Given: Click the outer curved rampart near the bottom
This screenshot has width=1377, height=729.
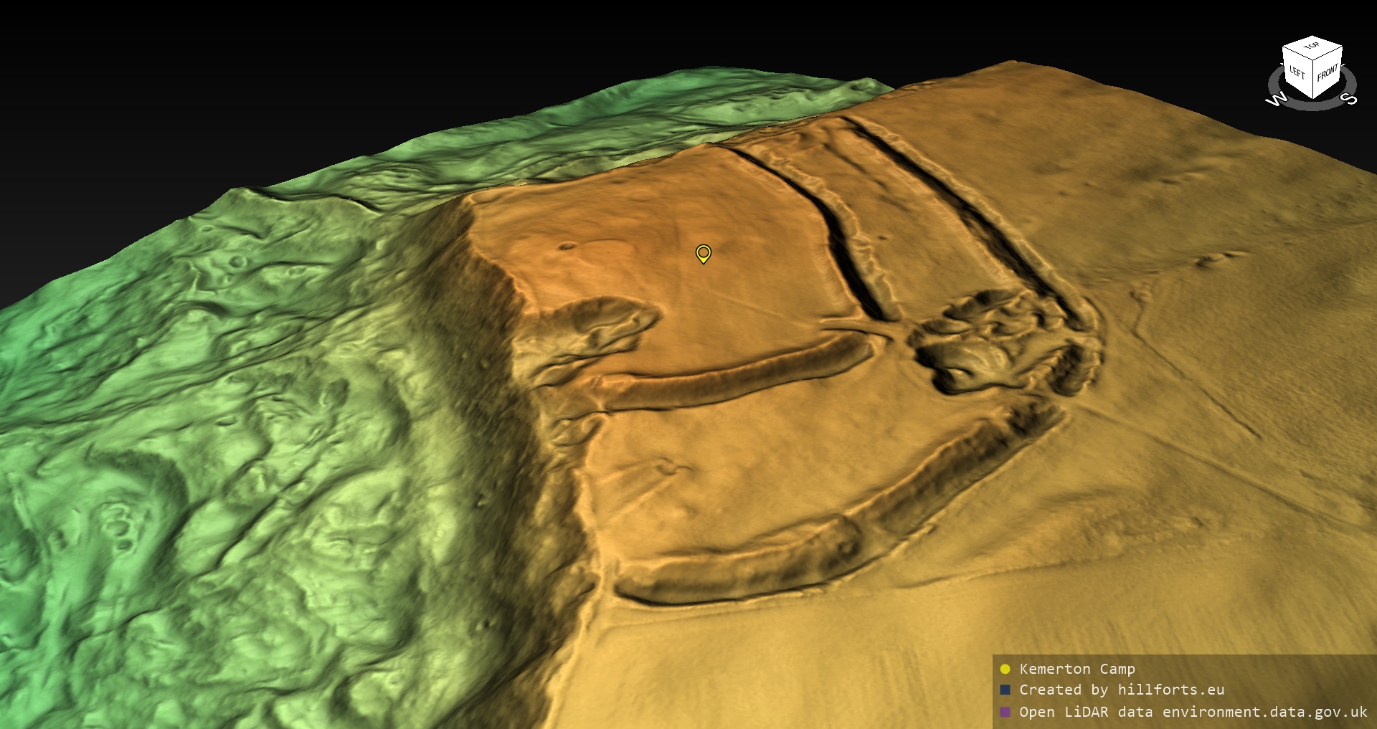Looking at the screenshot, I should [x=753, y=566].
